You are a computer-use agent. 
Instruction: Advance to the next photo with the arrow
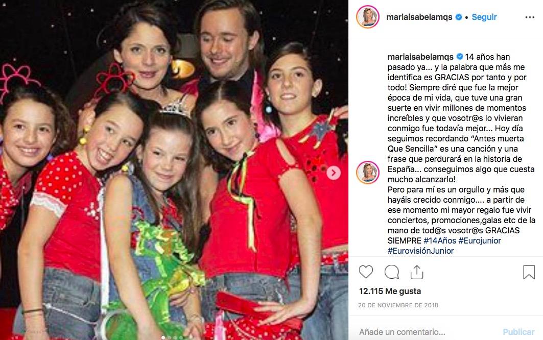(x=334, y=173)
